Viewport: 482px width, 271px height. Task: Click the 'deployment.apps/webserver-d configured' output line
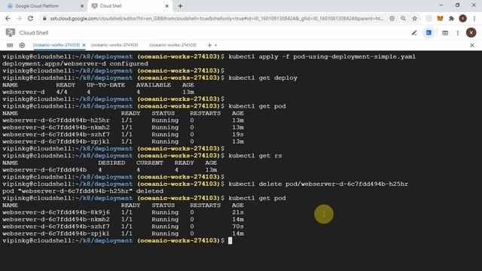coord(75,63)
